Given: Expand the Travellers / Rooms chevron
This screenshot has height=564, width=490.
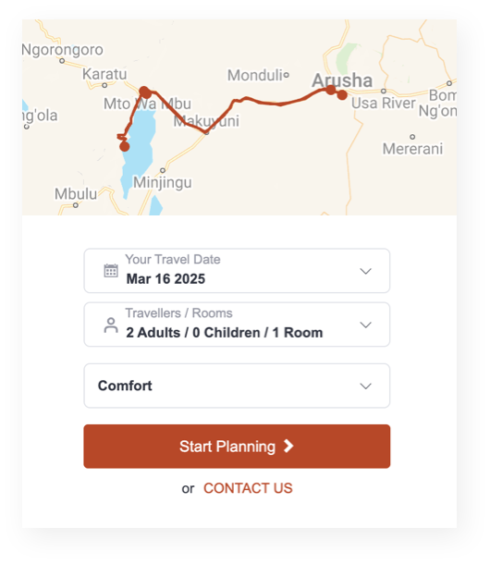Looking at the screenshot, I should pos(365,325).
